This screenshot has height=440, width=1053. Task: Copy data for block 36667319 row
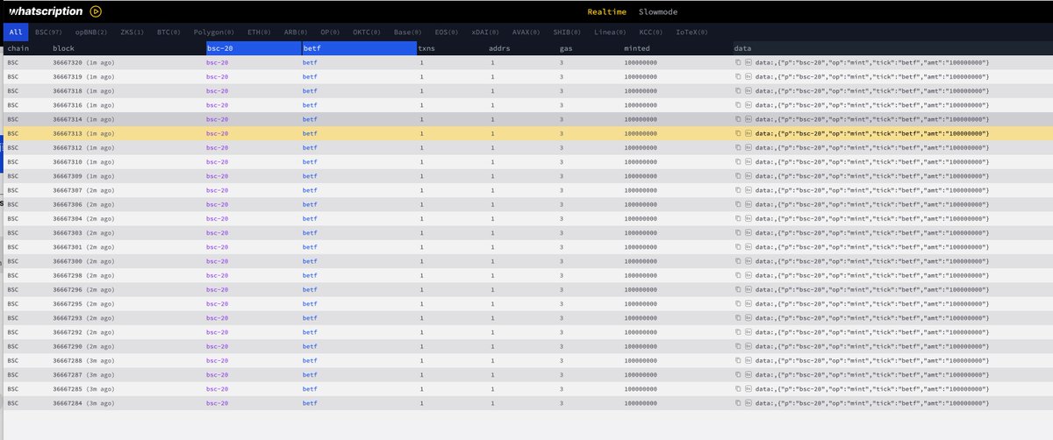click(x=738, y=77)
